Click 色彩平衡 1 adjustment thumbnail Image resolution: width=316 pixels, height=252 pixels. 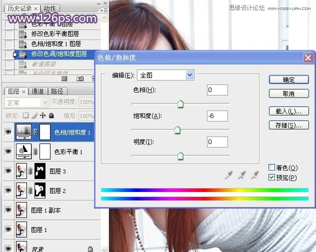coord(24,151)
